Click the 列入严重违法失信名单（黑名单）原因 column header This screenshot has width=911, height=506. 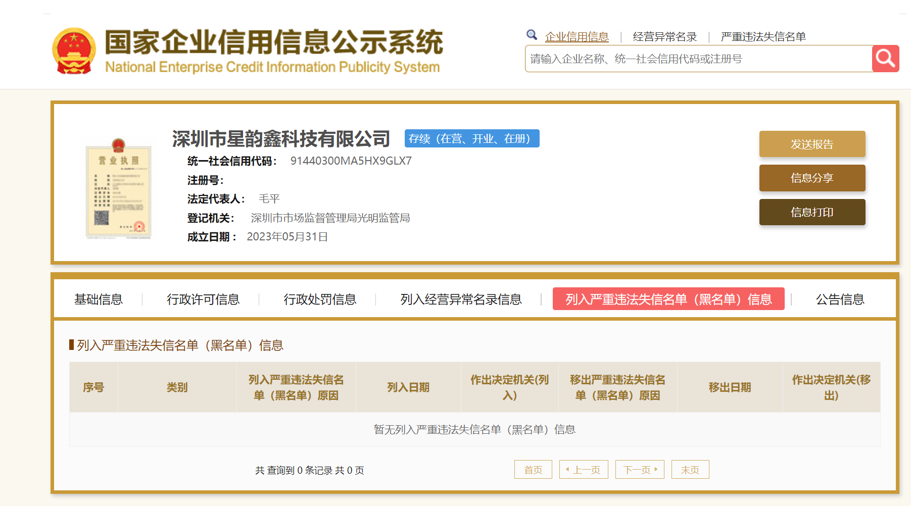[x=296, y=387]
